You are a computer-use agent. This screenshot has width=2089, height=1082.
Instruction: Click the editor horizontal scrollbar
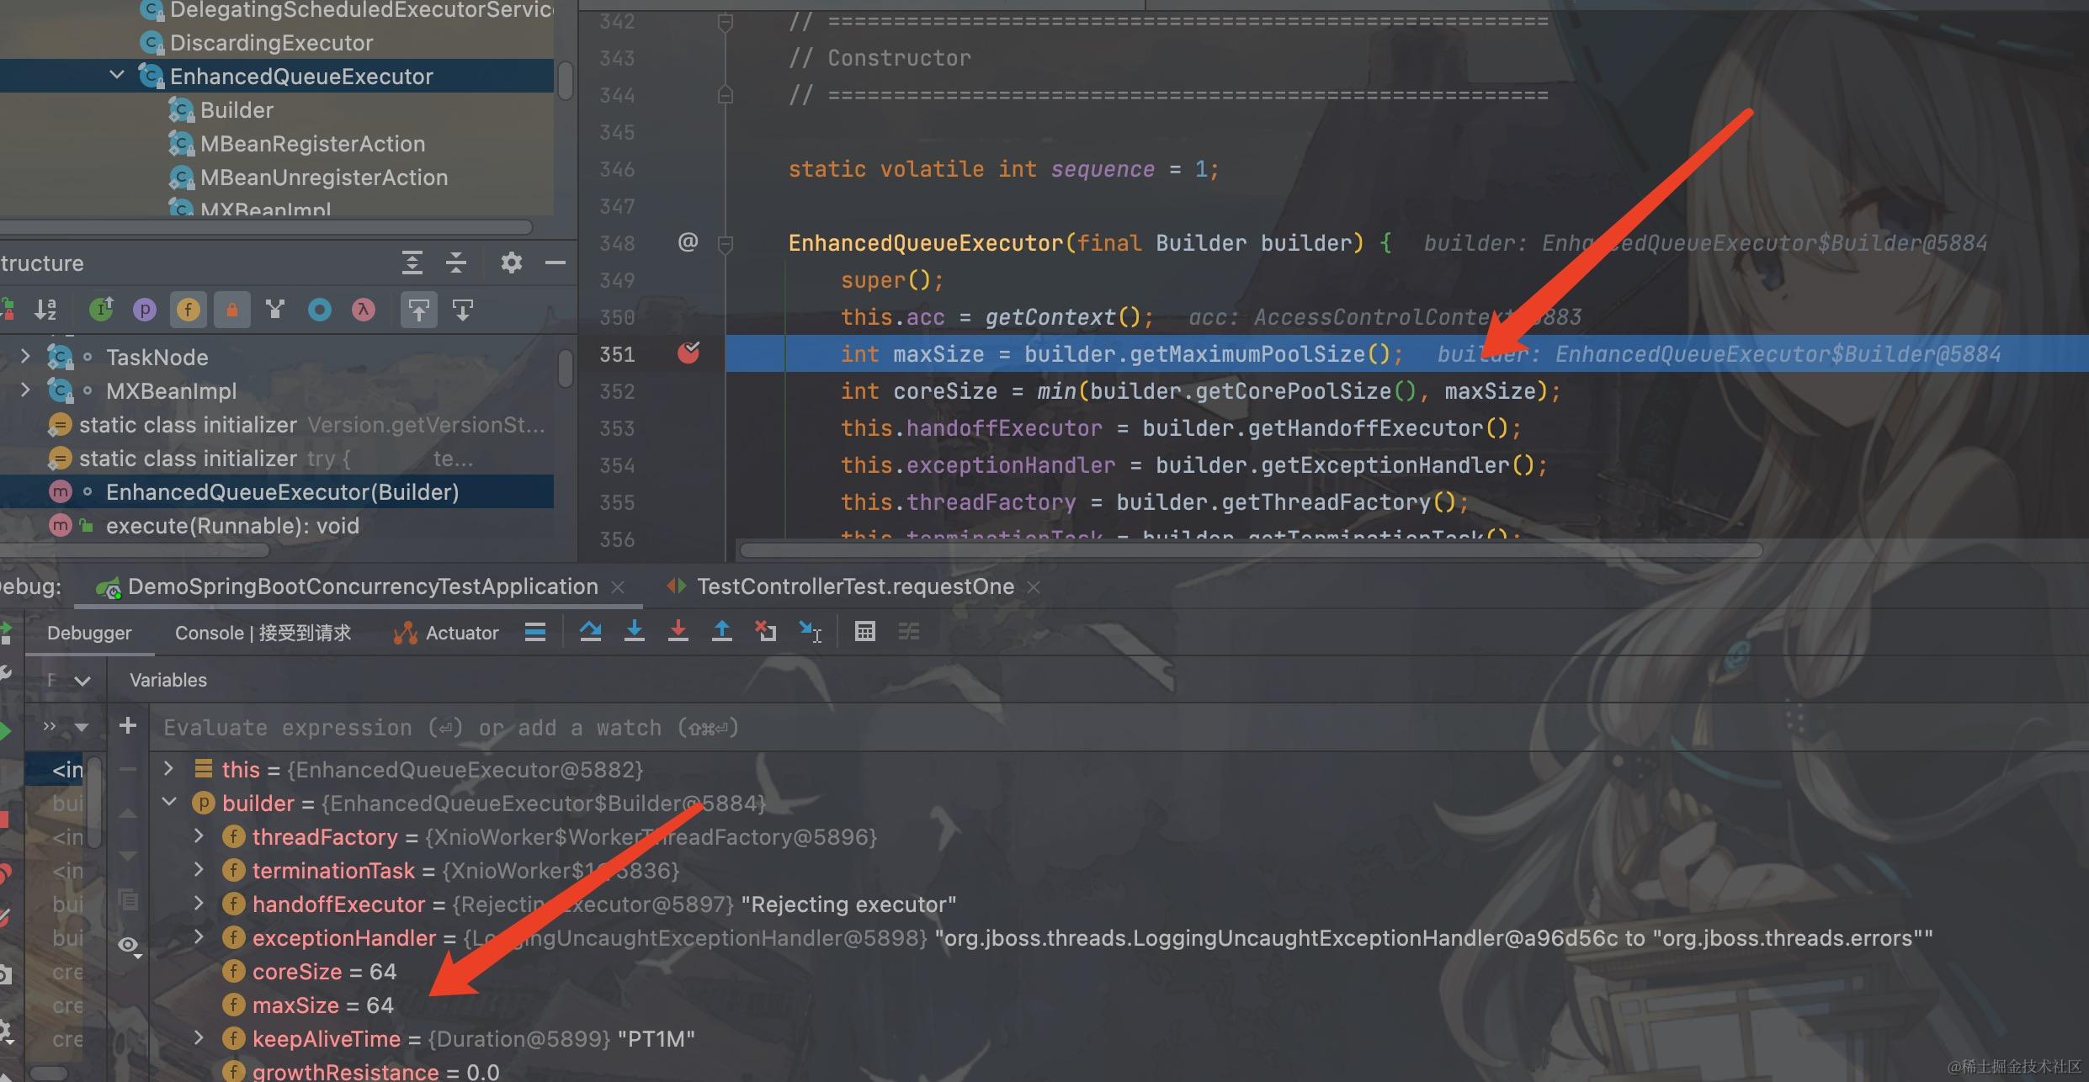1250,550
